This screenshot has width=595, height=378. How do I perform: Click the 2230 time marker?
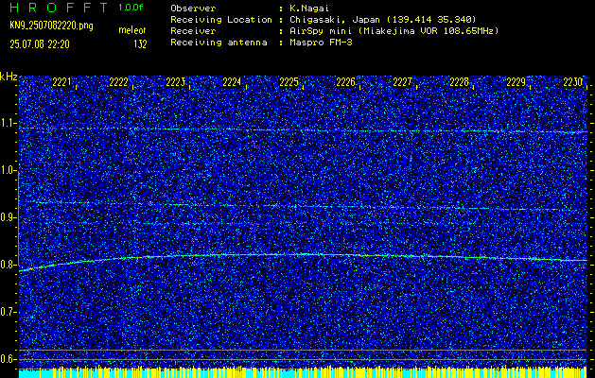point(573,82)
